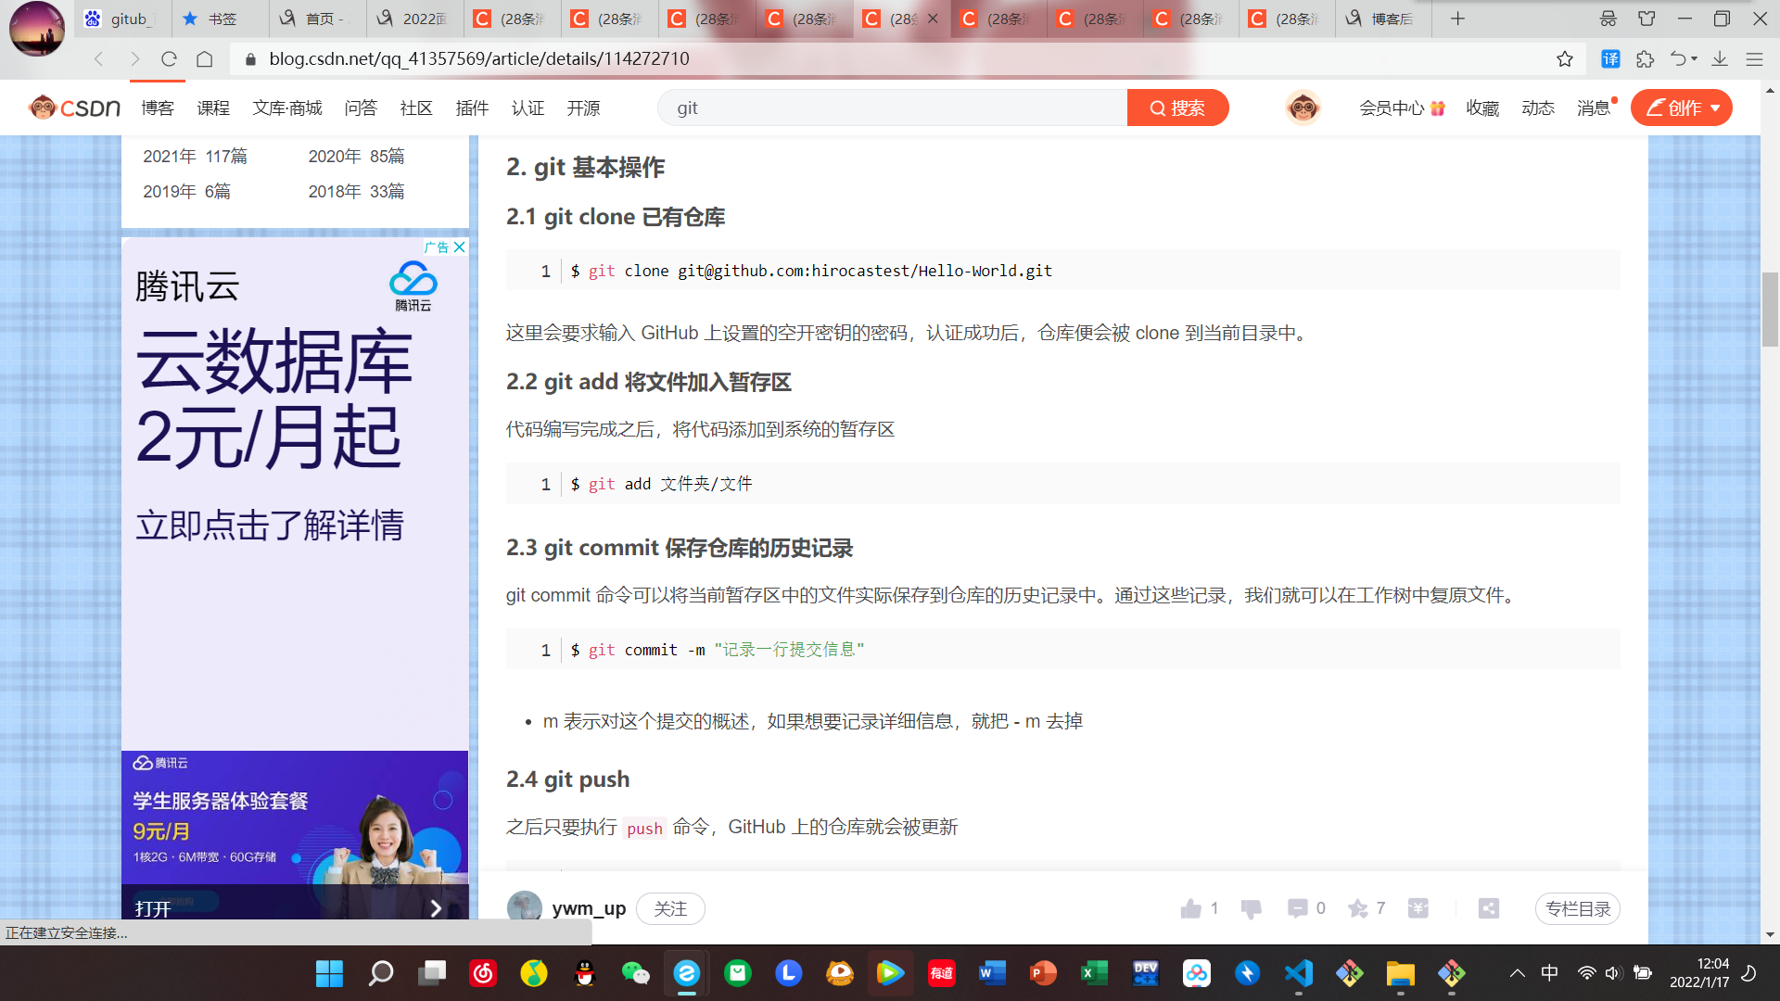Screen dimensions: 1780x1001
Task: Click the orange 搜索 search button
Action: pos(1177,108)
